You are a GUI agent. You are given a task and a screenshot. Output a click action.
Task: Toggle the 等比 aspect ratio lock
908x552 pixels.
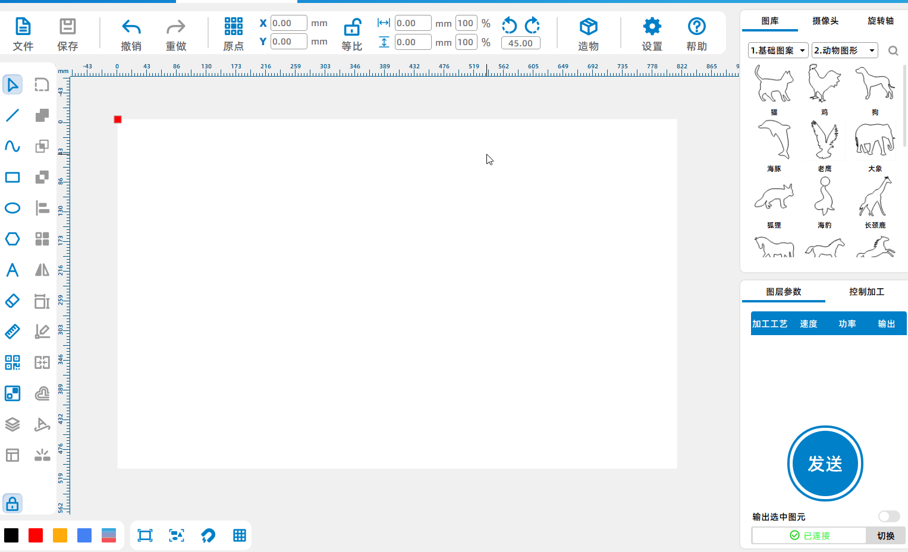tap(353, 27)
